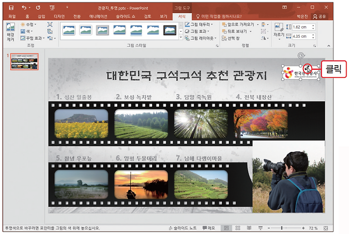349x234 pixels.
Task: Apply the first picture style thumbnail
Action: (69, 30)
